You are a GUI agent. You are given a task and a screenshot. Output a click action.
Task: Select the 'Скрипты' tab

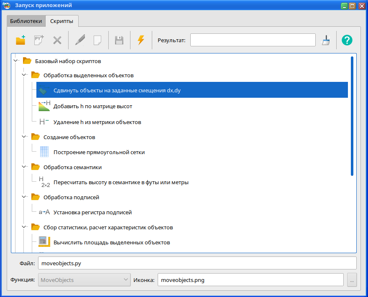(61, 21)
